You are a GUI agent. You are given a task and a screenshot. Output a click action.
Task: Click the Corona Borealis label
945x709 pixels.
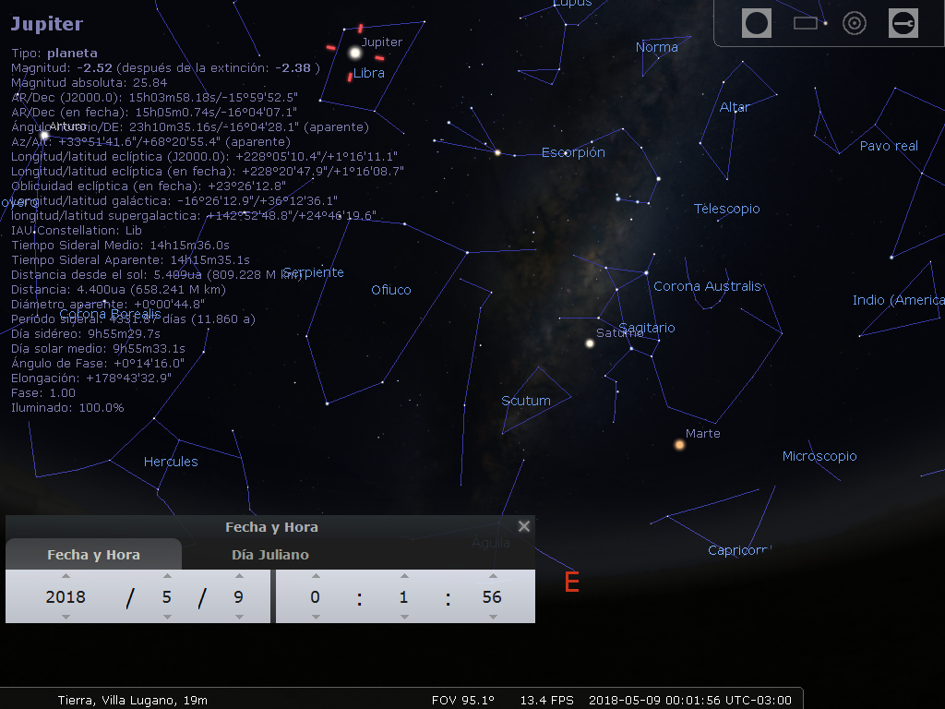coord(111,314)
